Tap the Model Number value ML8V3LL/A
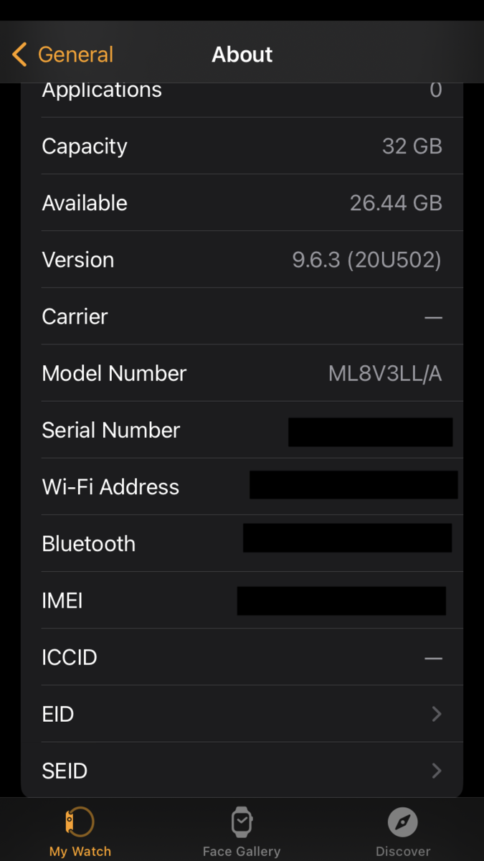The width and height of the screenshot is (484, 861). pos(385,373)
